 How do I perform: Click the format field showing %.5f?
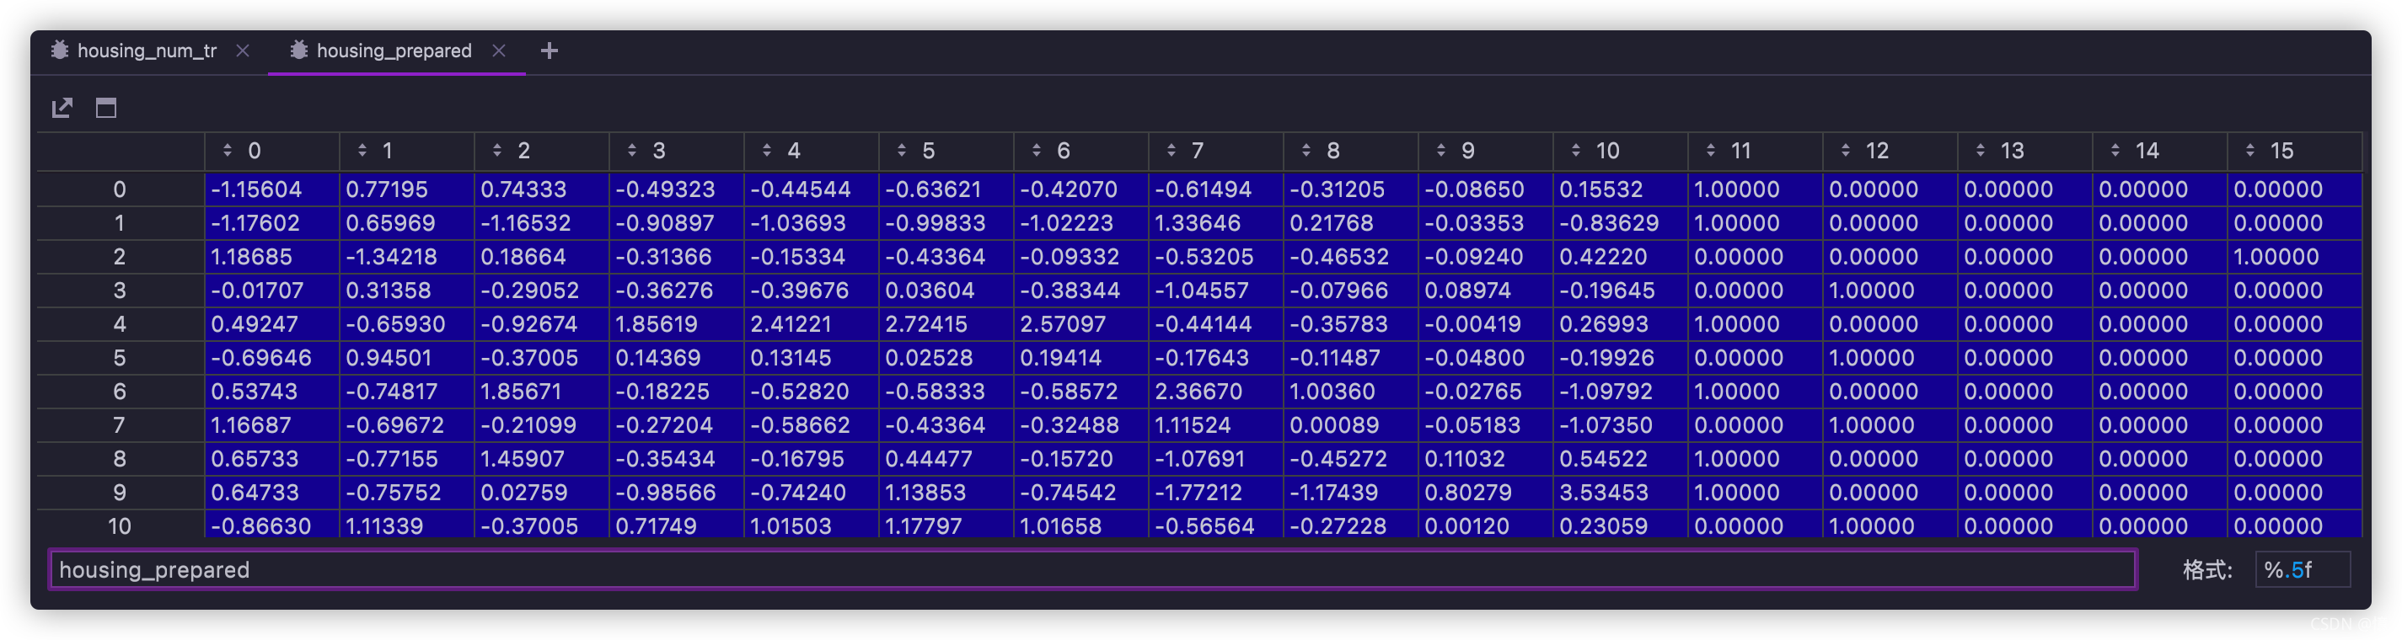[x=2303, y=569]
